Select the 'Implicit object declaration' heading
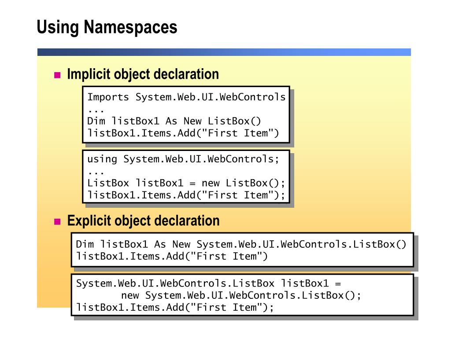Viewport: 451px width, 338px height. [x=143, y=74]
